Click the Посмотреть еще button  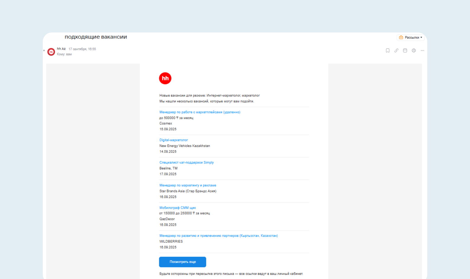tap(183, 262)
